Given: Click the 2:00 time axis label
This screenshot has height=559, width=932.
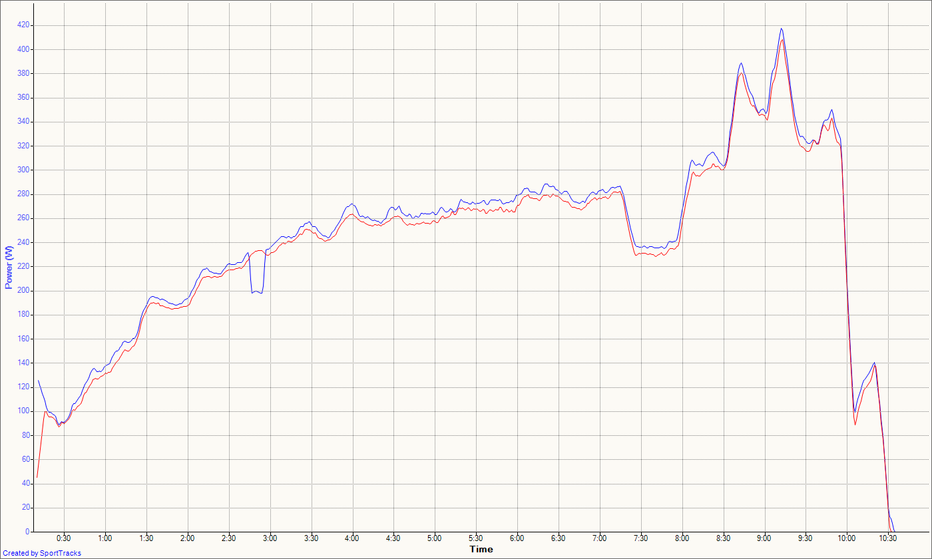Looking at the screenshot, I should (188, 538).
